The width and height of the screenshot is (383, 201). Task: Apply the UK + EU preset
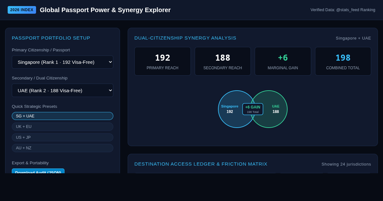click(63, 127)
